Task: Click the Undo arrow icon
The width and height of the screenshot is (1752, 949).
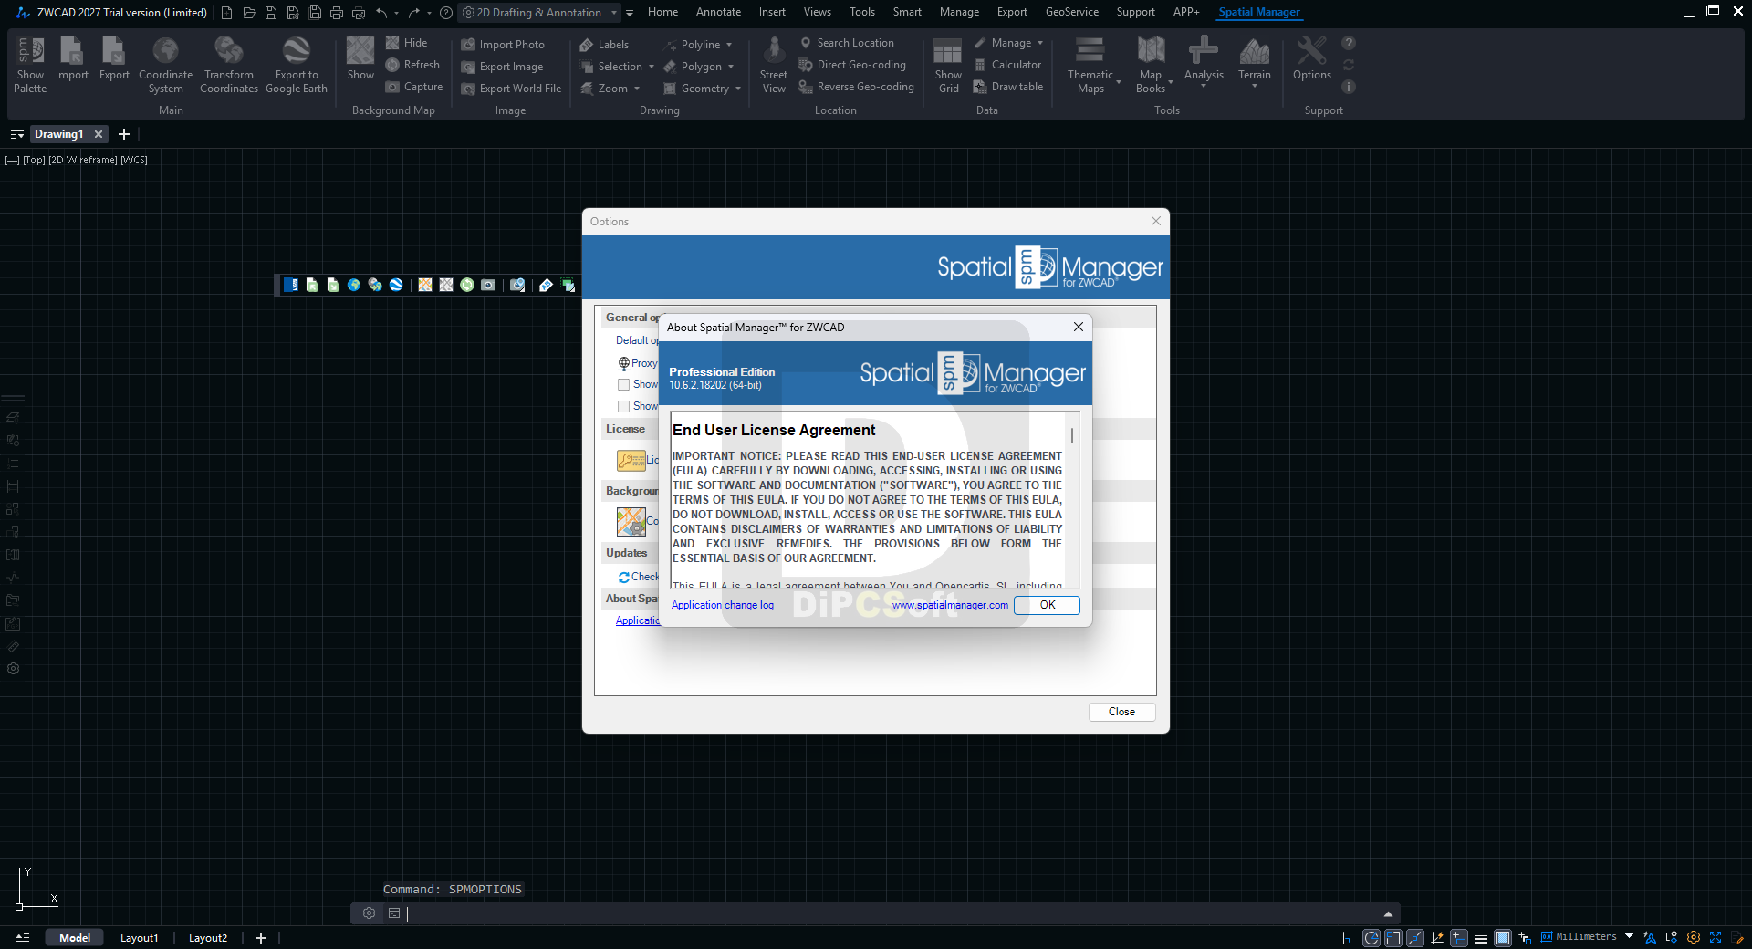Action: (381, 13)
